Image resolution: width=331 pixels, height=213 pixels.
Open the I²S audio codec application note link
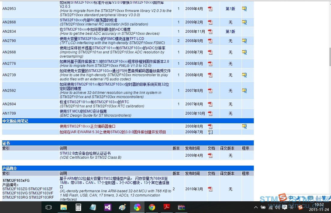click(115, 70)
